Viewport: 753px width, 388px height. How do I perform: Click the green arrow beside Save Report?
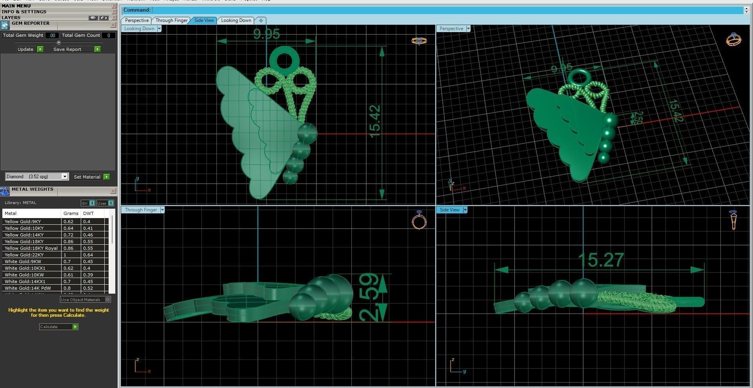click(x=97, y=49)
